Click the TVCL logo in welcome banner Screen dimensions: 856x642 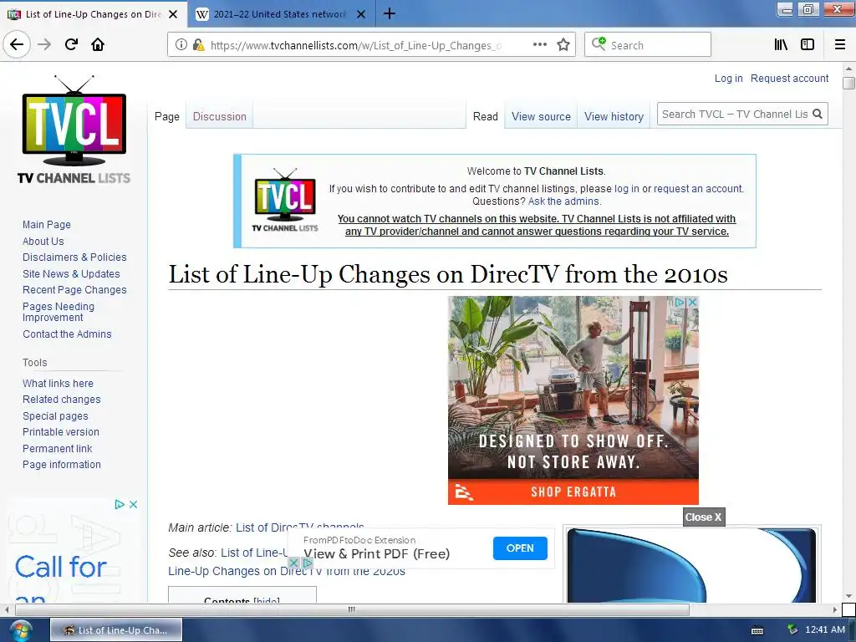284,200
